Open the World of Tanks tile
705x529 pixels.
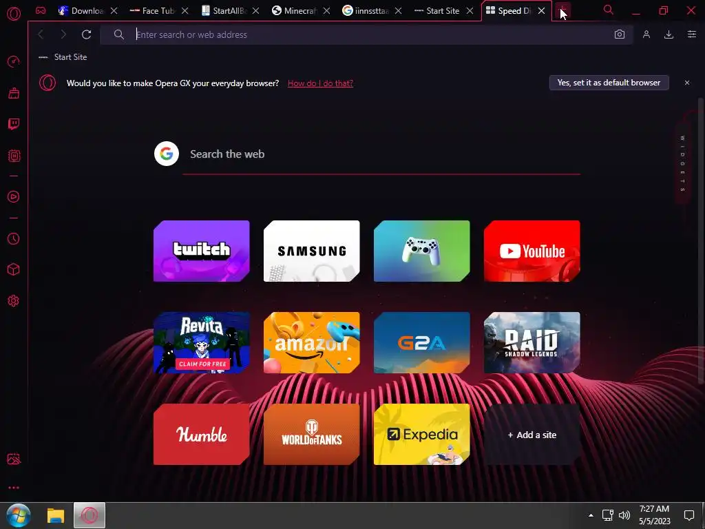tap(312, 435)
